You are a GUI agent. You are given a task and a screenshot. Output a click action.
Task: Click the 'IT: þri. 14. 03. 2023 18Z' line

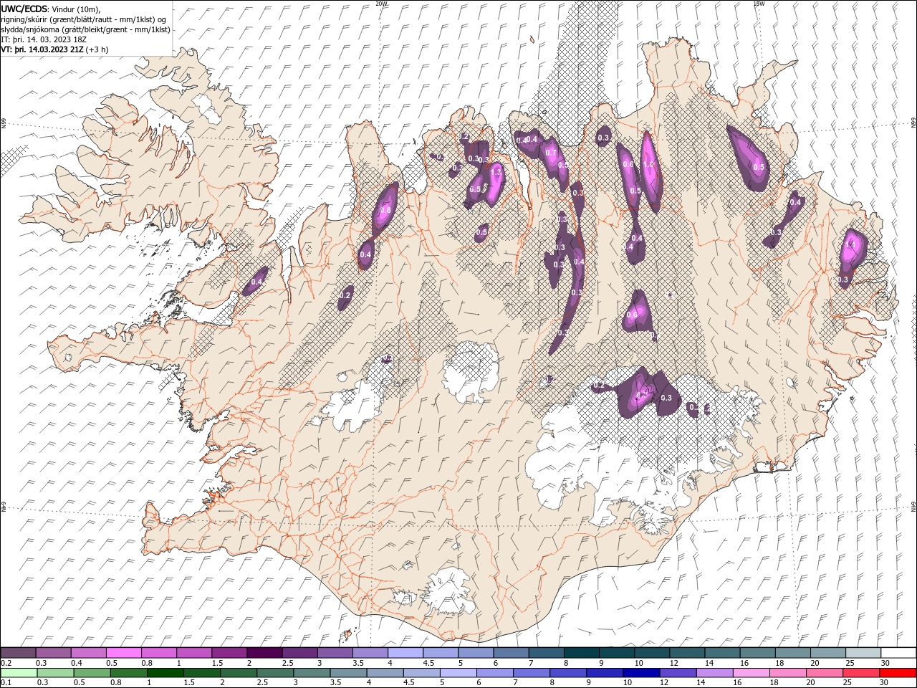coord(44,39)
